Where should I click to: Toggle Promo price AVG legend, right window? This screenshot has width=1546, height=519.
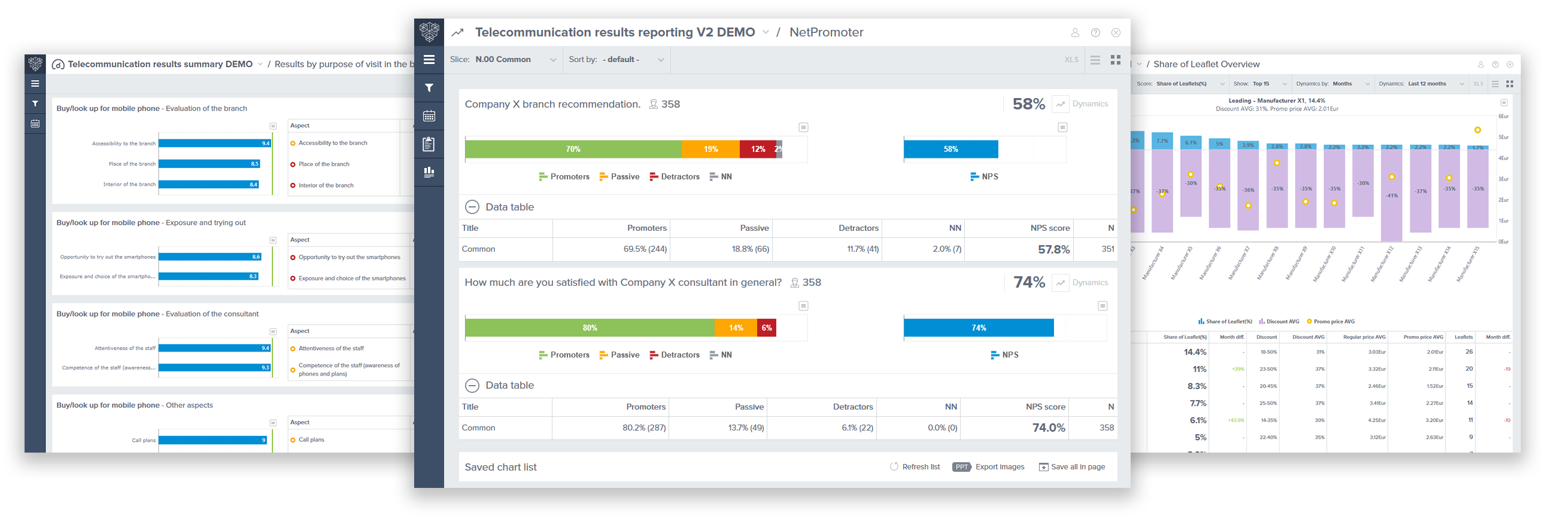[x=1331, y=322]
